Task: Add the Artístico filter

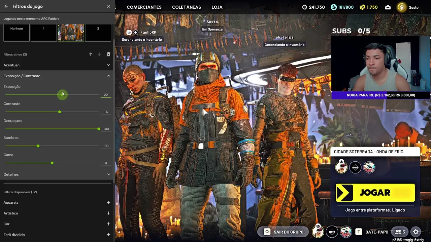Action: [108, 213]
